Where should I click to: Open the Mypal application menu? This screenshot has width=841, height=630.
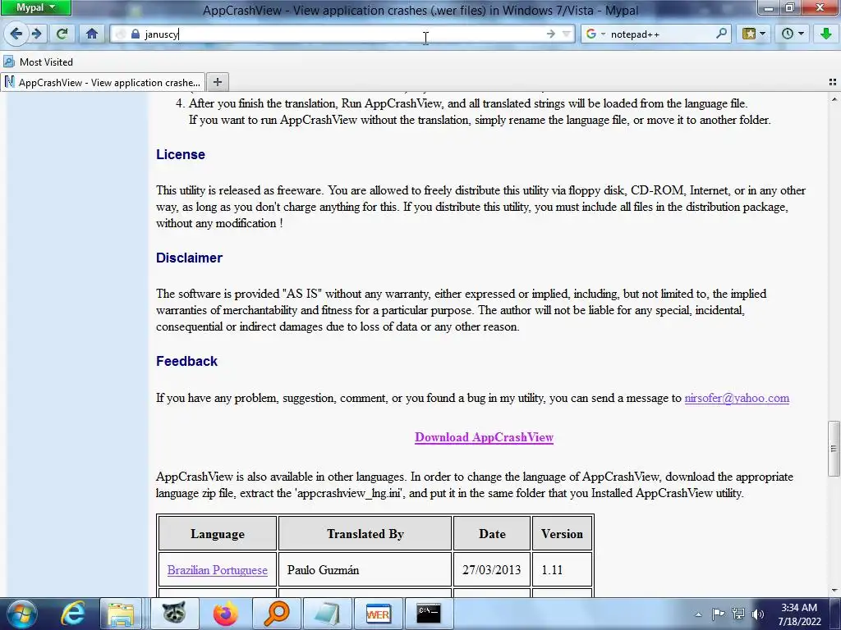pos(35,7)
